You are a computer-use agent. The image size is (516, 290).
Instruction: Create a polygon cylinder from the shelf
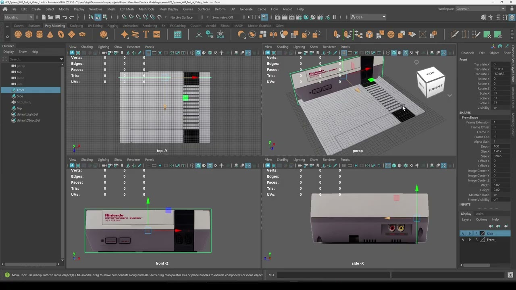pos(40,34)
